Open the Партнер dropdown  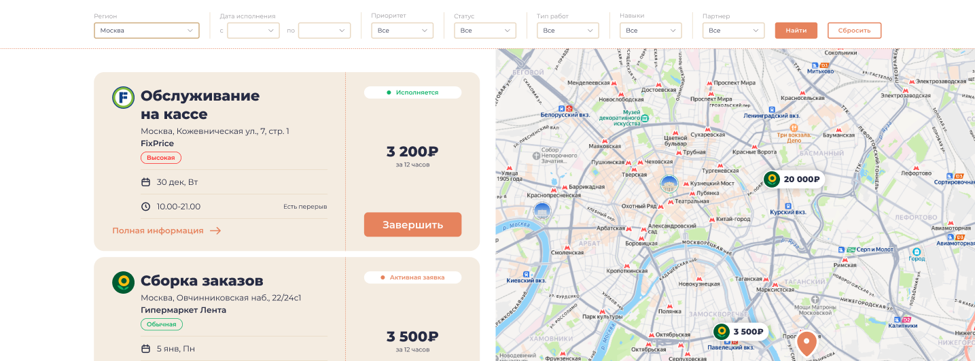point(734,31)
